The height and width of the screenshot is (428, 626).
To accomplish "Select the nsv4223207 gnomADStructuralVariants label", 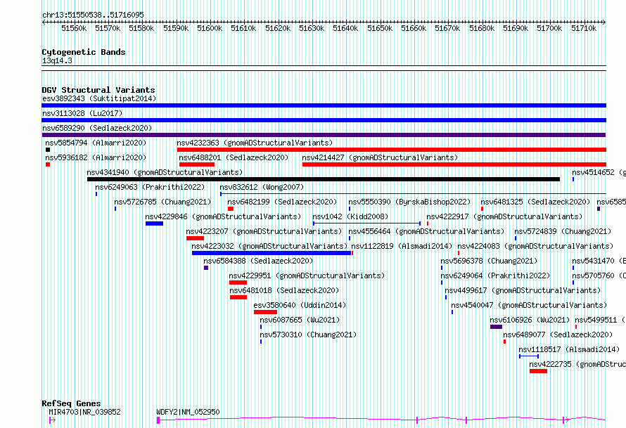I will tap(264, 231).
